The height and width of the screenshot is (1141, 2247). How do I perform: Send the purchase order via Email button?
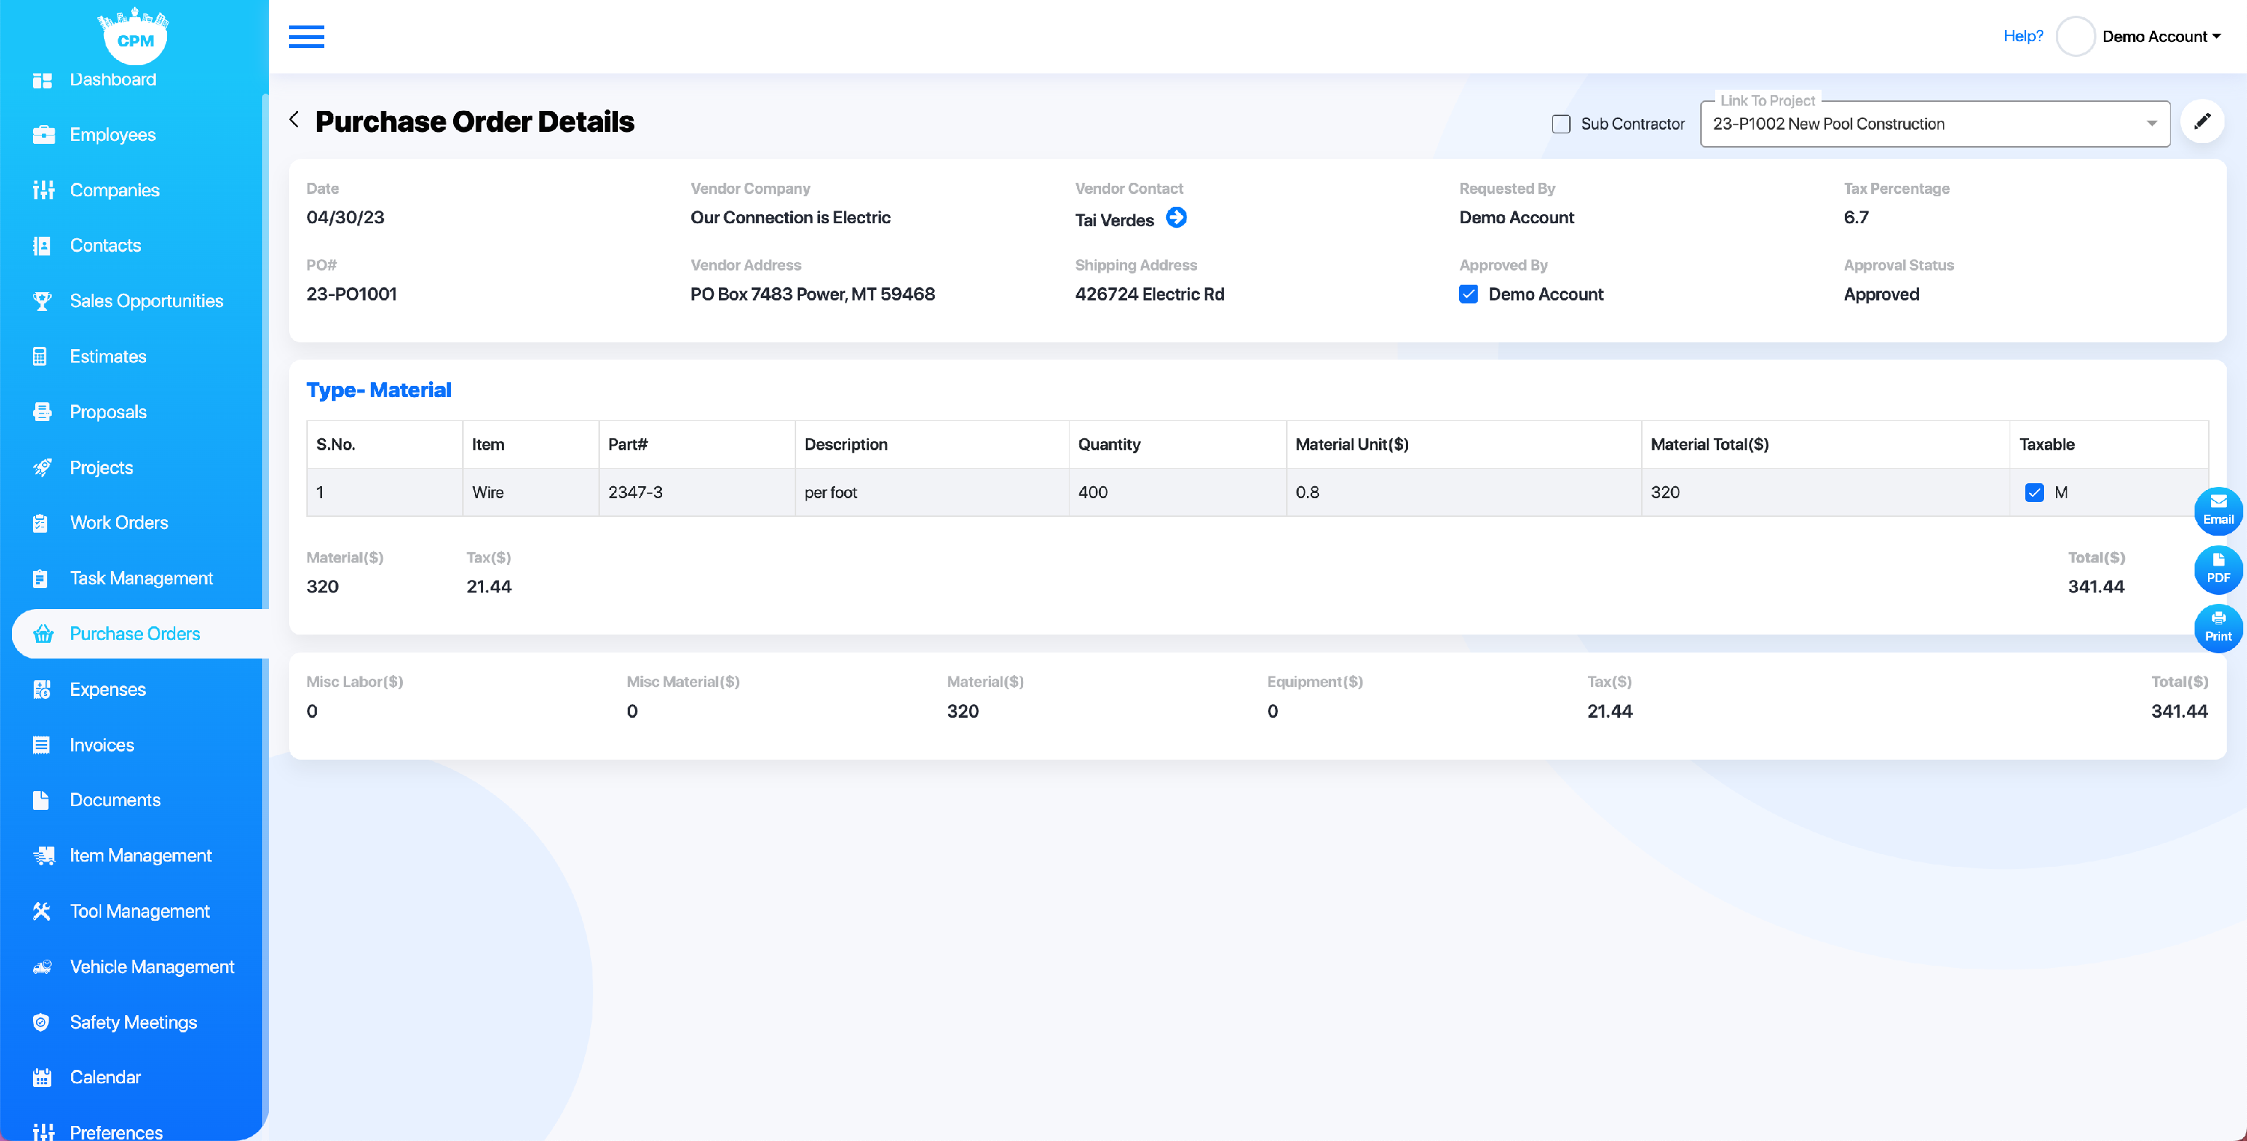[2217, 510]
